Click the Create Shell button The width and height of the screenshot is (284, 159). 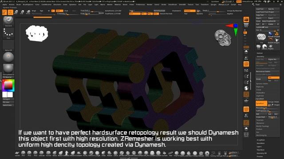pos(261,117)
